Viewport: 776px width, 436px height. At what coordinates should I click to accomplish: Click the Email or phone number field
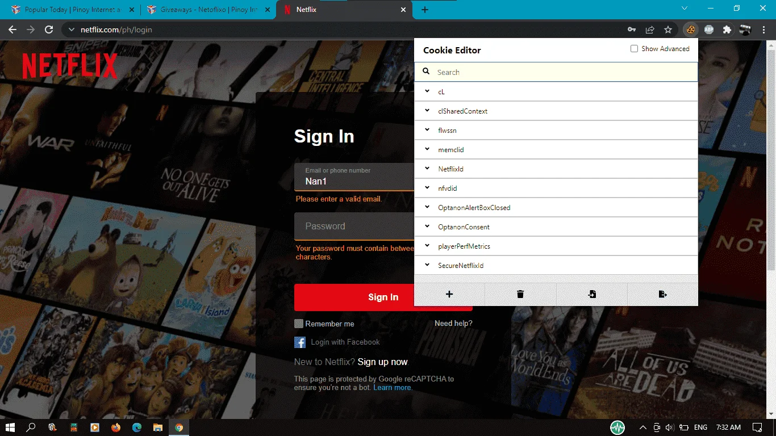click(354, 177)
